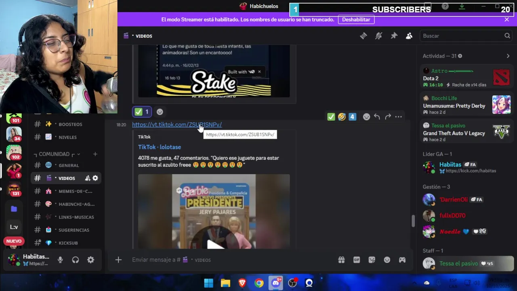Collapse the COMUNIDAD category

[57, 154]
